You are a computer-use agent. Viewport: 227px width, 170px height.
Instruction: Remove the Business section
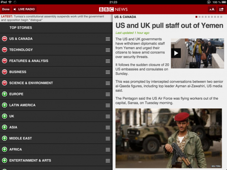pos(5,72)
